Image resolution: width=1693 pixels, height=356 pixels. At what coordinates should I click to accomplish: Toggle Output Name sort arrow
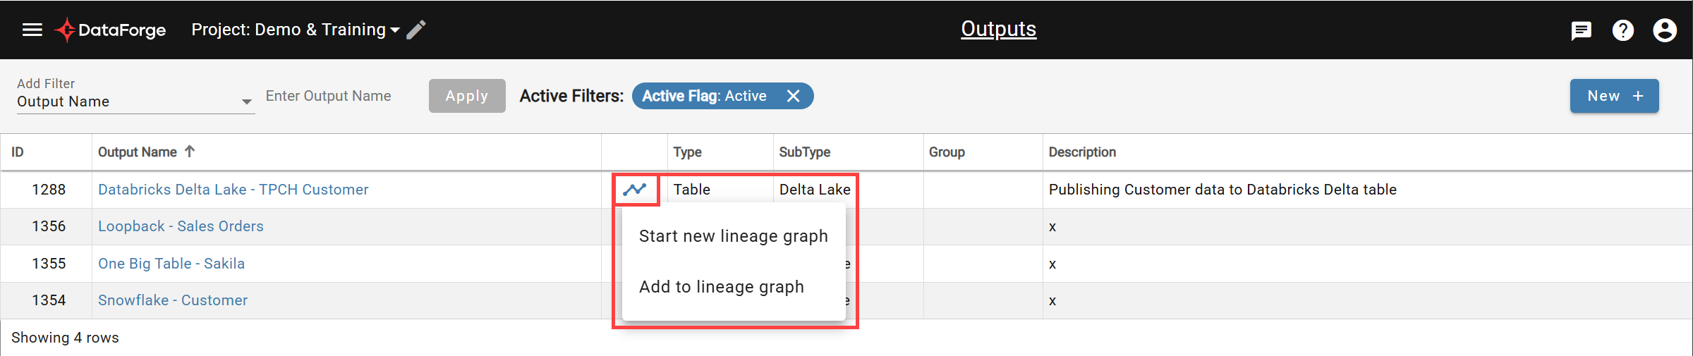190,151
